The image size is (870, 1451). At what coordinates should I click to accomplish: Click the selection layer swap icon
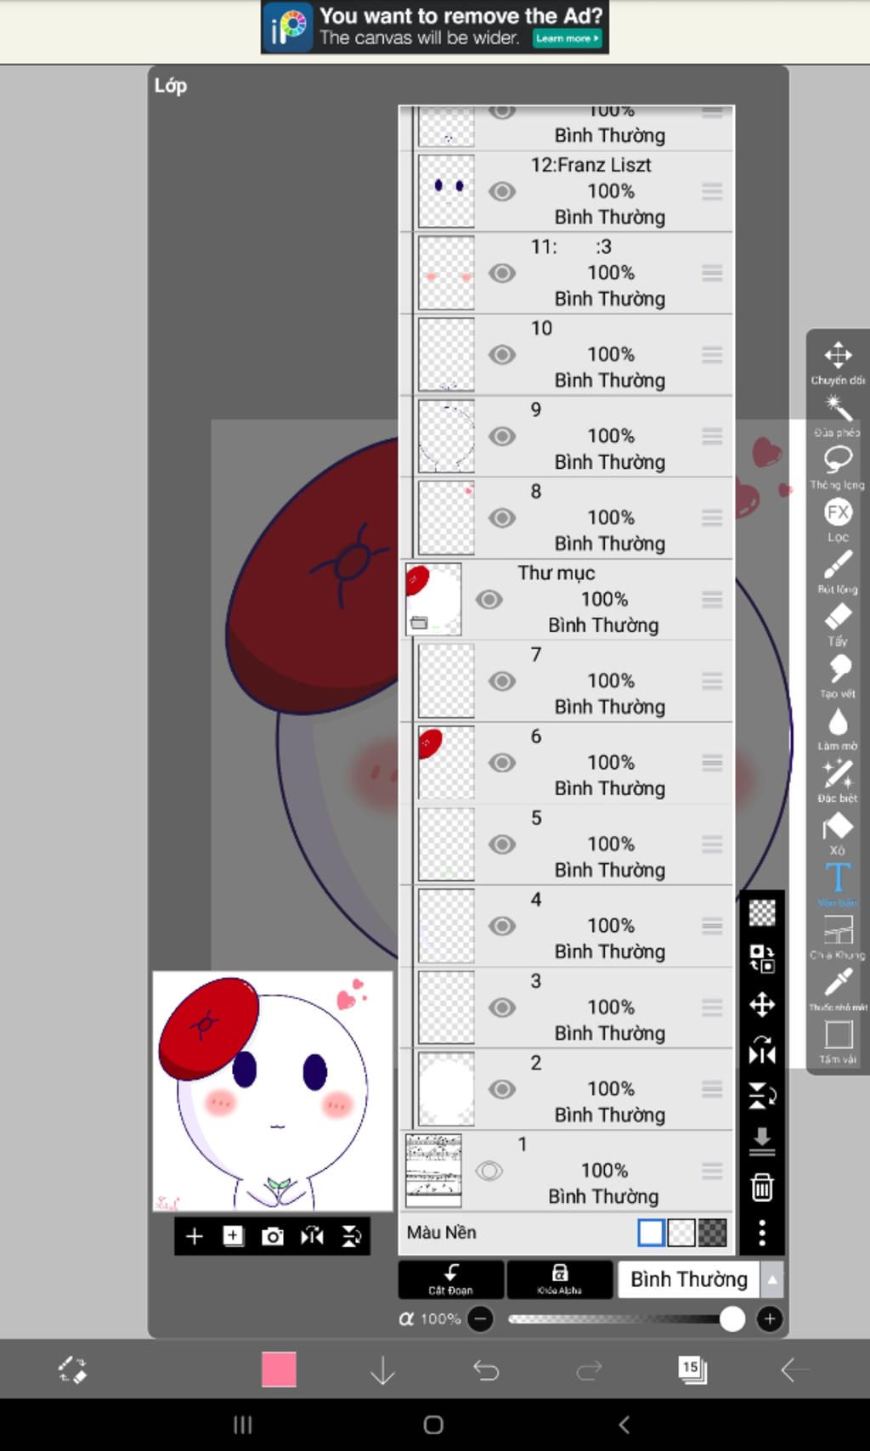(x=762, y=959)
